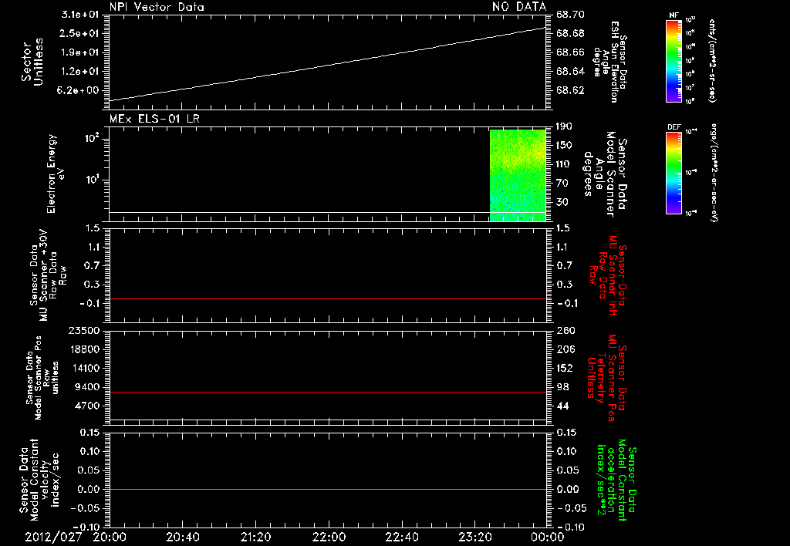Select the "MU Scanner +30V Raw Data" axis label
This screenshot has width=790, height=546.
tap(48, 275)
